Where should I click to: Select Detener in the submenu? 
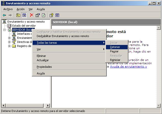pyautogui.click(x=115, y=47)
